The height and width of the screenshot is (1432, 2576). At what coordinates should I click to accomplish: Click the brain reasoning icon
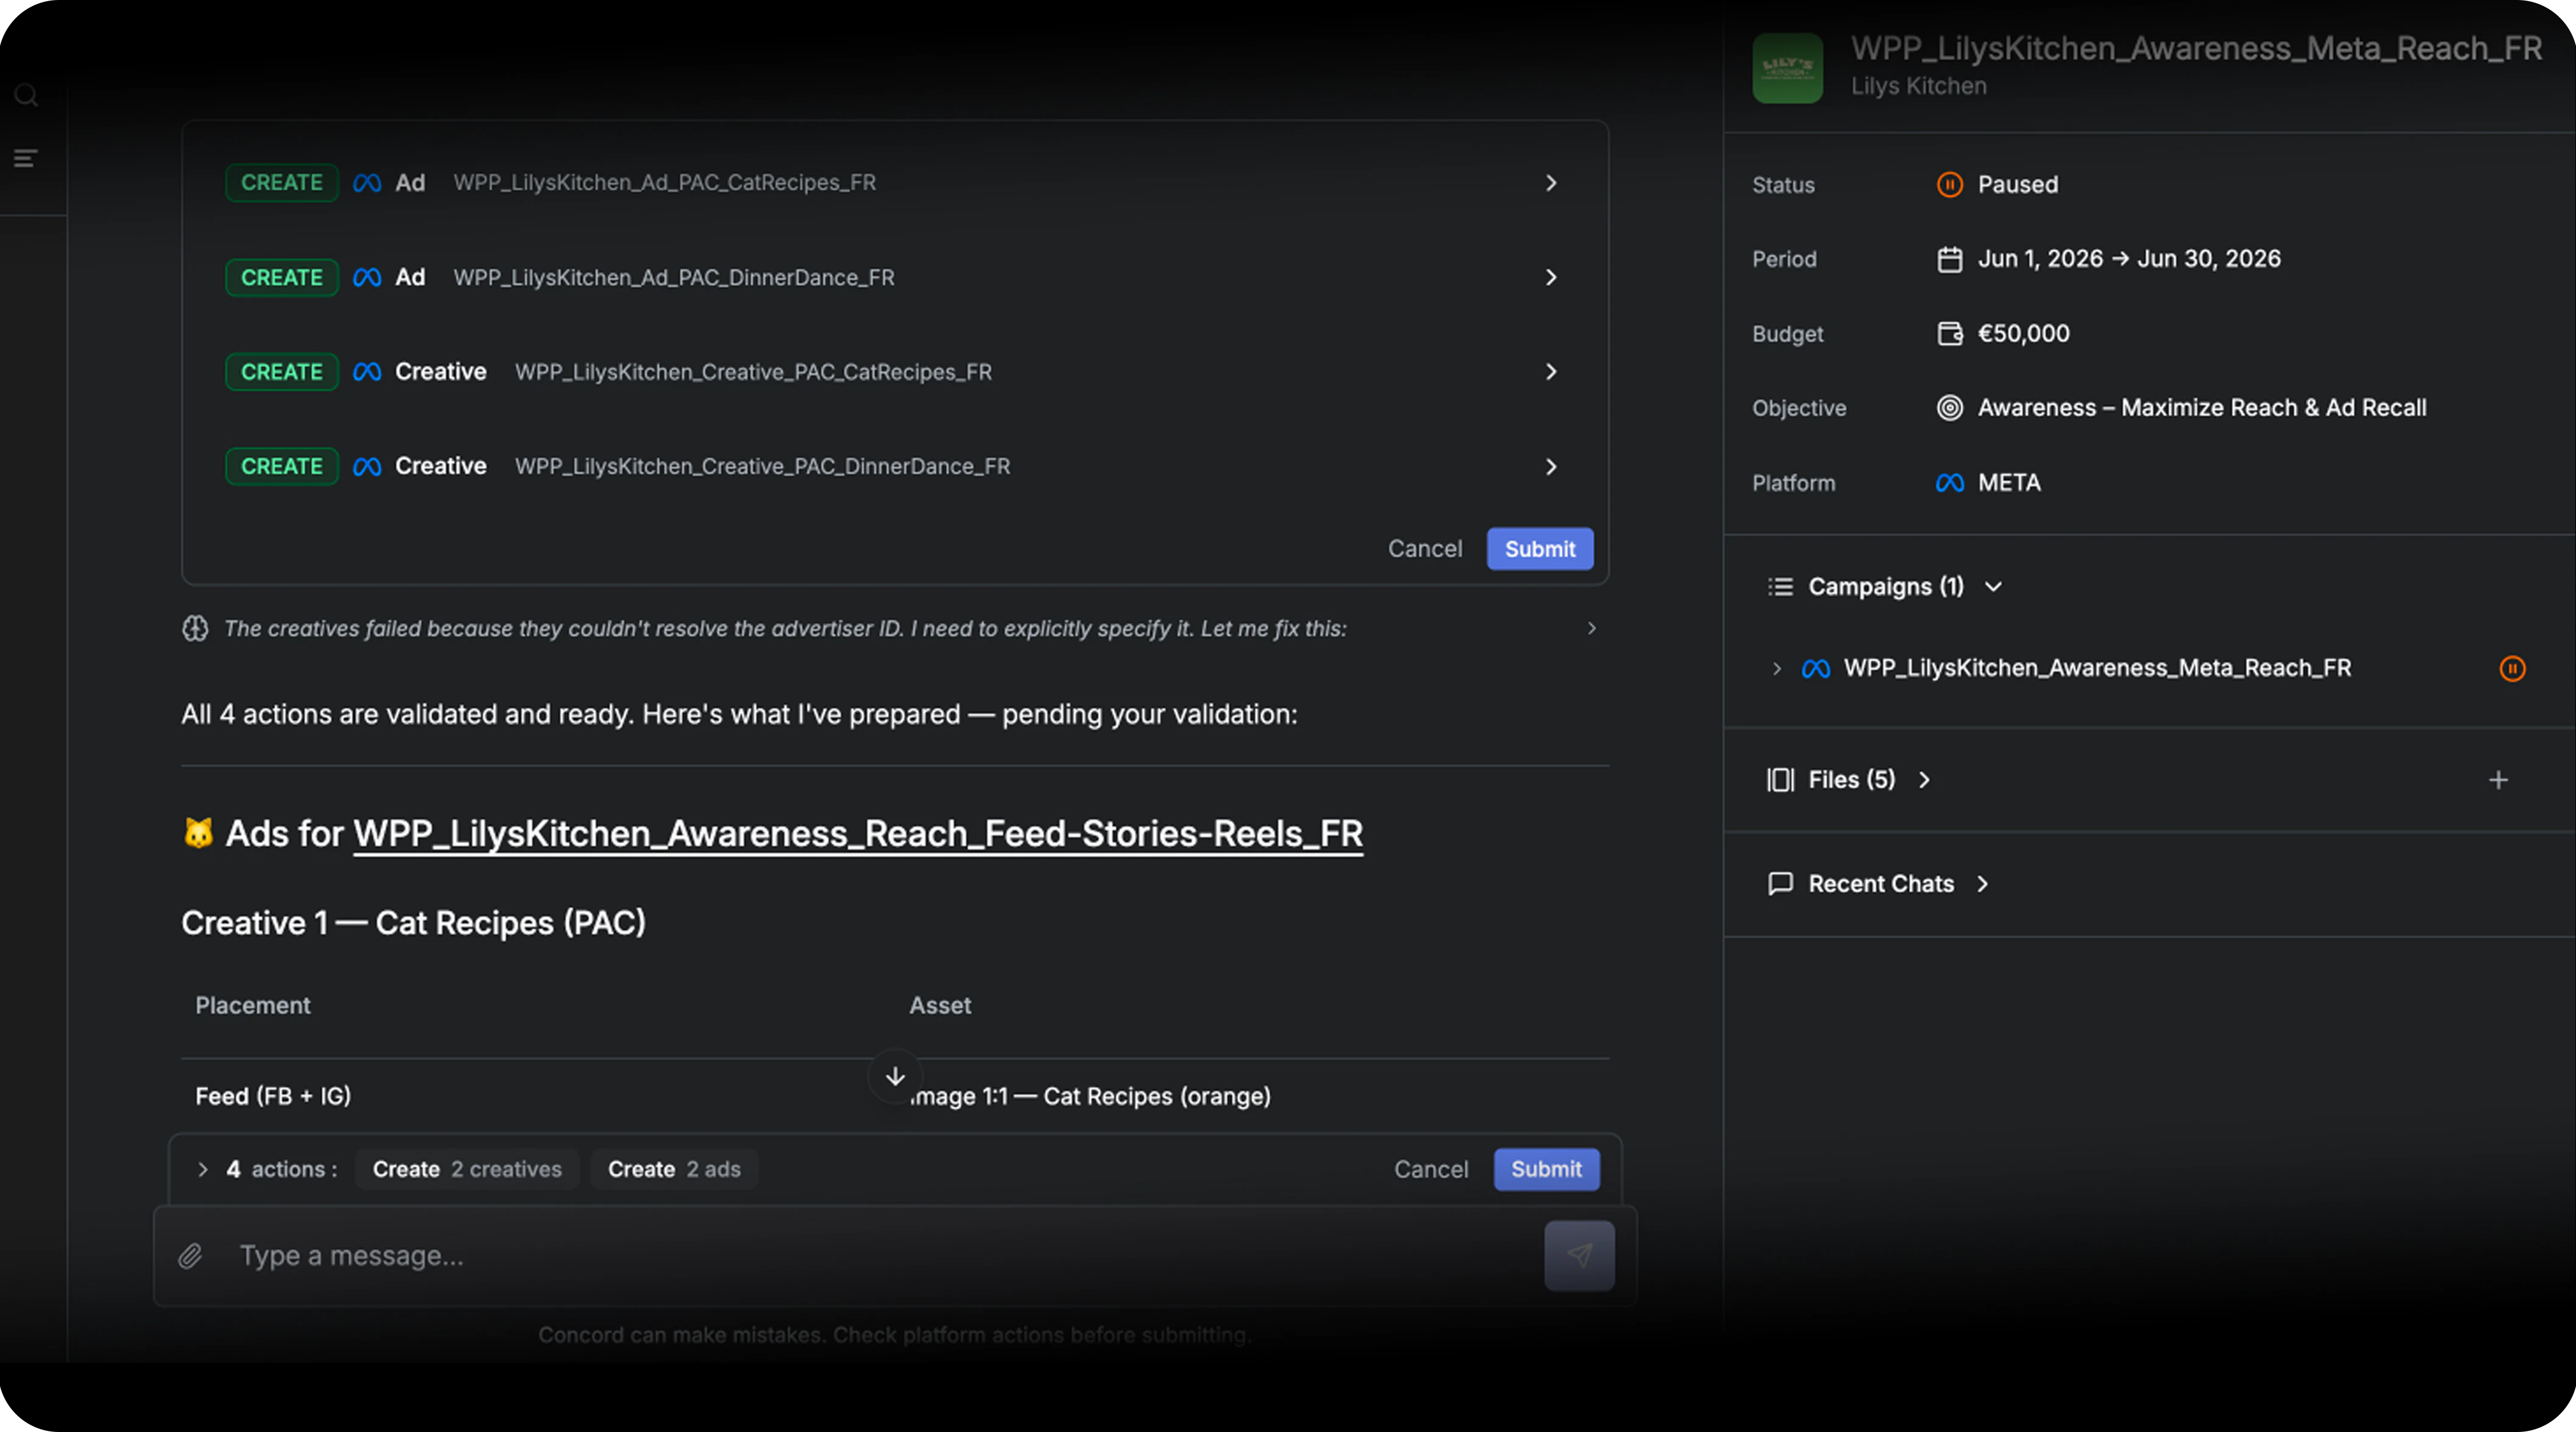(x=195, y=628)
